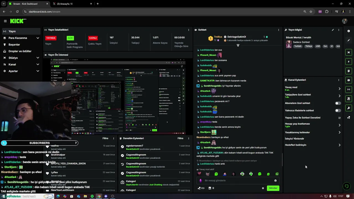This screenshot has width=354, height=199.
Task: Open Başarılar in left sidebar
Action: 21,44
